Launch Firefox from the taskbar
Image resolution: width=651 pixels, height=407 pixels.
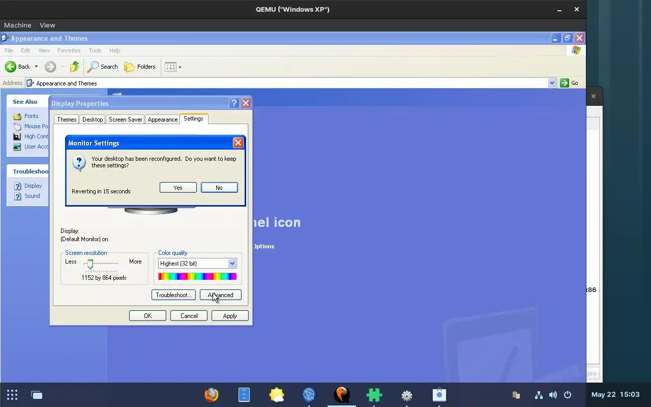(x=212, y=395)
